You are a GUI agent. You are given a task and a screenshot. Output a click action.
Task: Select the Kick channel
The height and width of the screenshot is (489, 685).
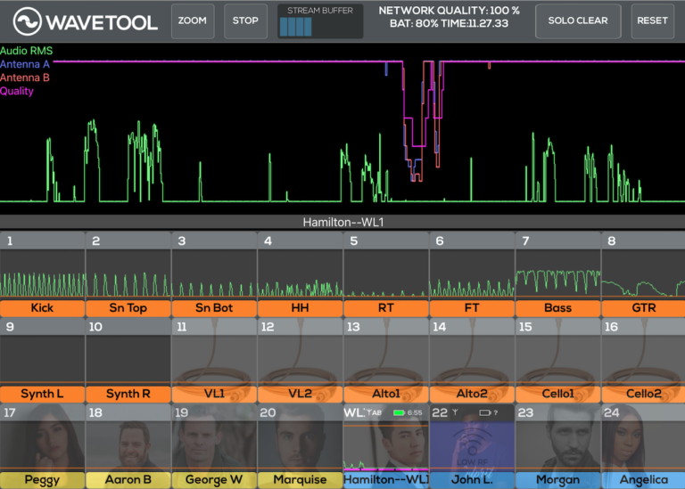pos(42,308)
